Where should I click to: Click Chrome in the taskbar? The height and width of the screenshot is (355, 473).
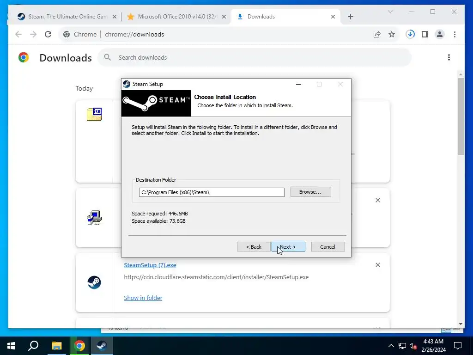point(79,346)
